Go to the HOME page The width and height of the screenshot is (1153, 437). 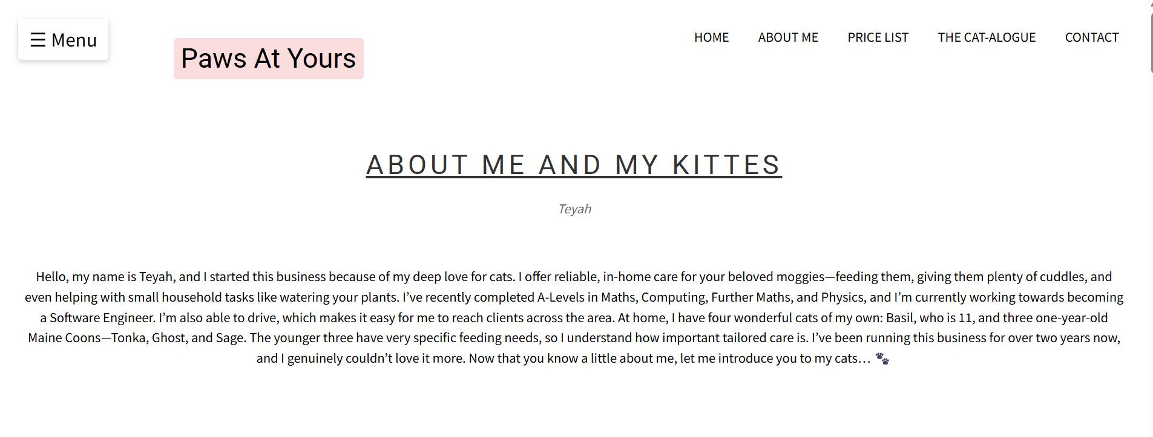711,37
